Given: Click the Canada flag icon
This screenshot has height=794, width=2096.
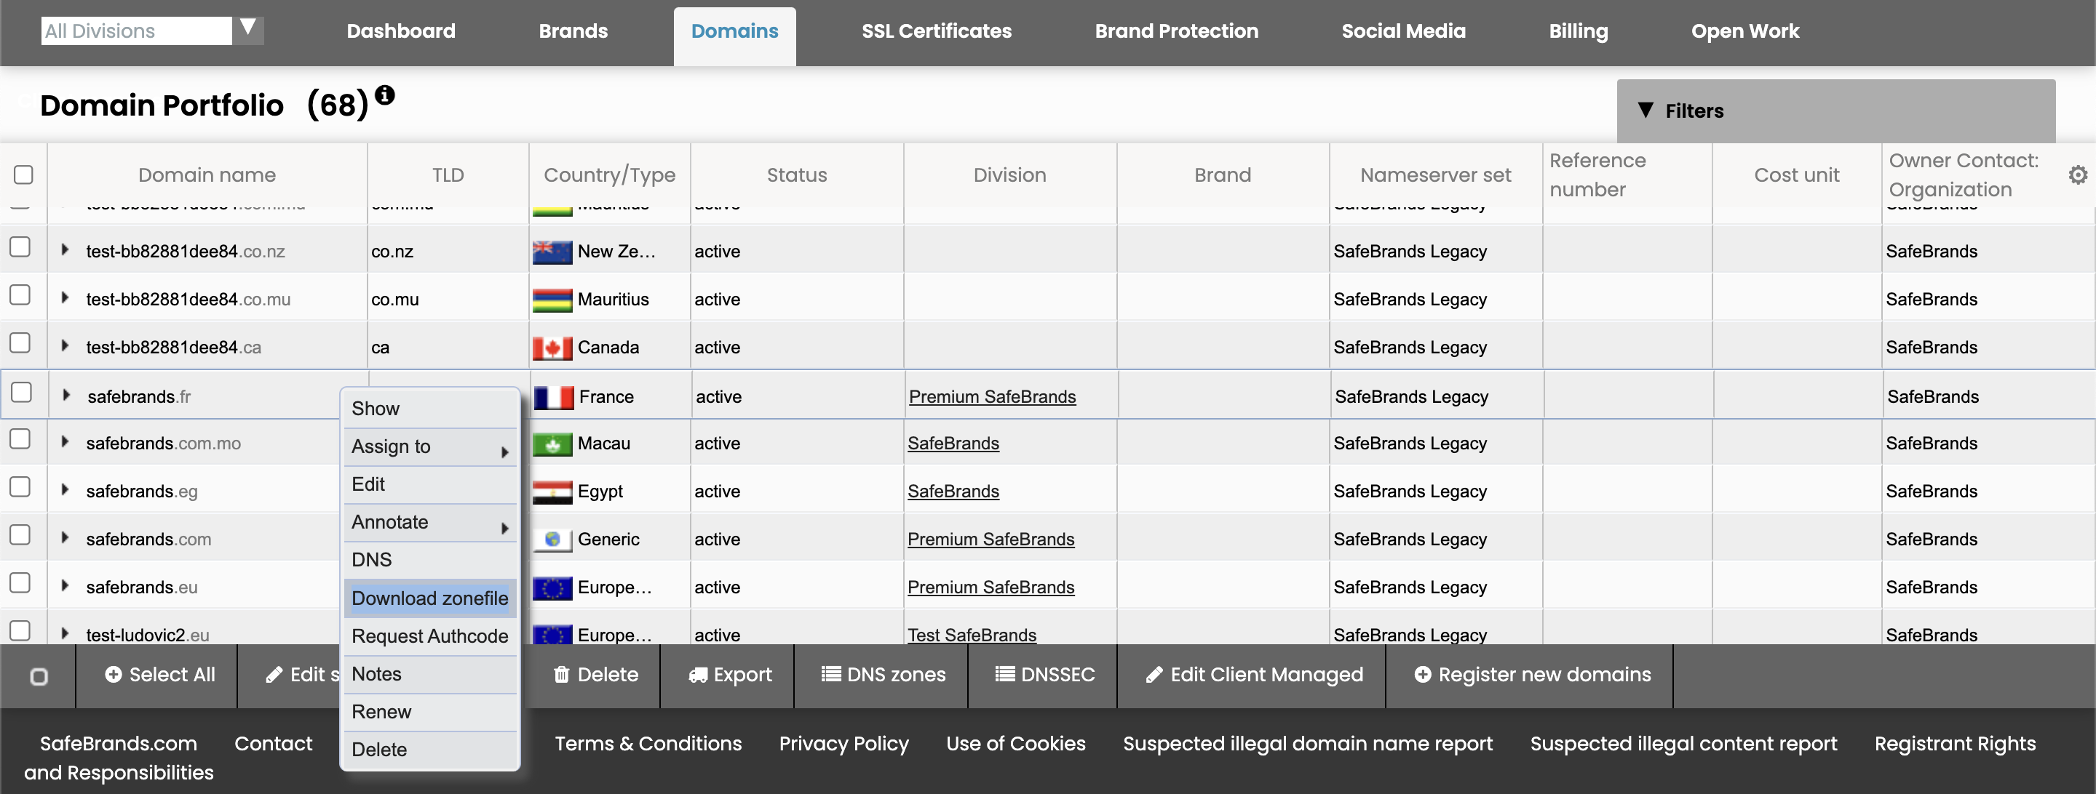Looking at the screenshot, I should [x=552, y=348].
